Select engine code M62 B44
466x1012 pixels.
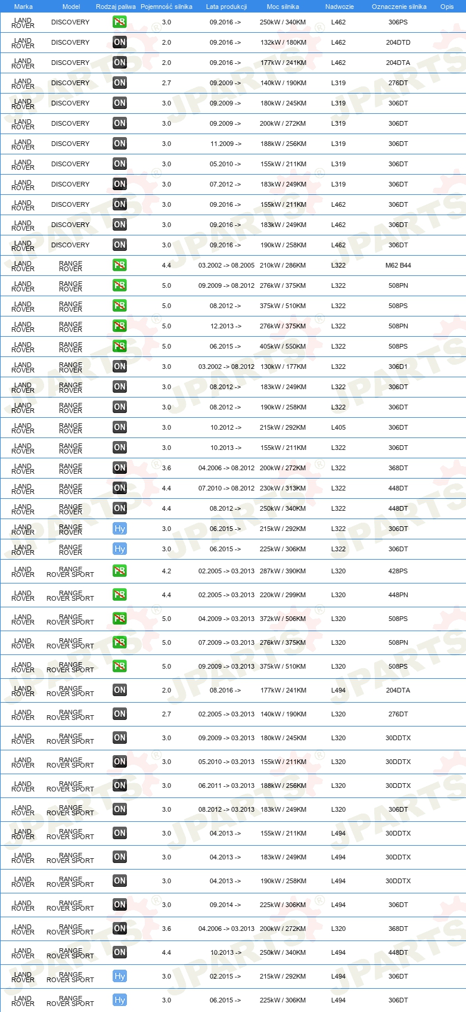pyautogui.click(x=398, y=265)
